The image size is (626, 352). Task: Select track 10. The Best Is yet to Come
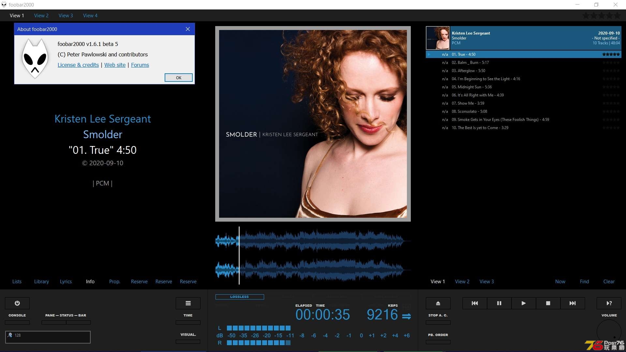tap(524, 128)
